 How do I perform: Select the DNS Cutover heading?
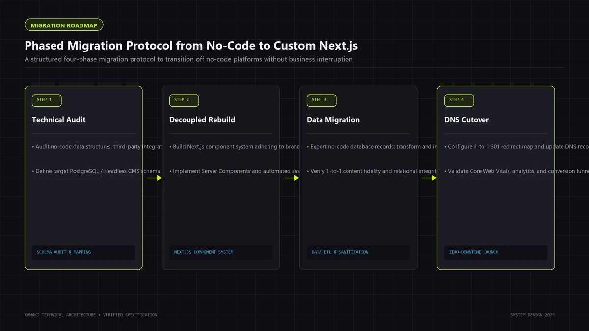pos(467,120)
